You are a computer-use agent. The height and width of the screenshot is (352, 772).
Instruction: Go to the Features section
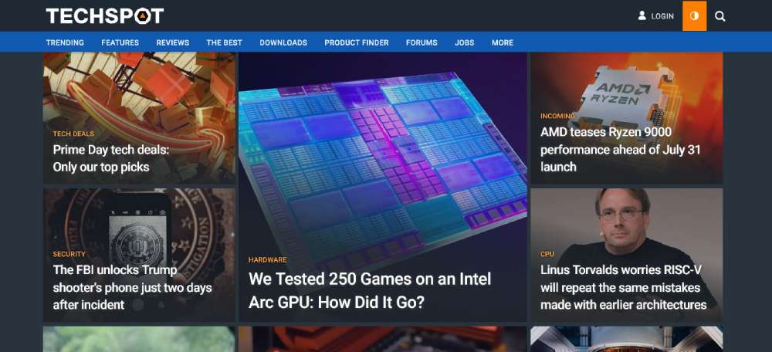120,42
